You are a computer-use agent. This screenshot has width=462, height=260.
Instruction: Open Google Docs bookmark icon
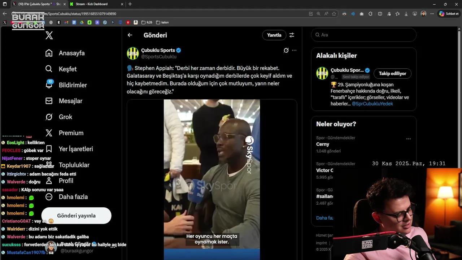[74, 22]
